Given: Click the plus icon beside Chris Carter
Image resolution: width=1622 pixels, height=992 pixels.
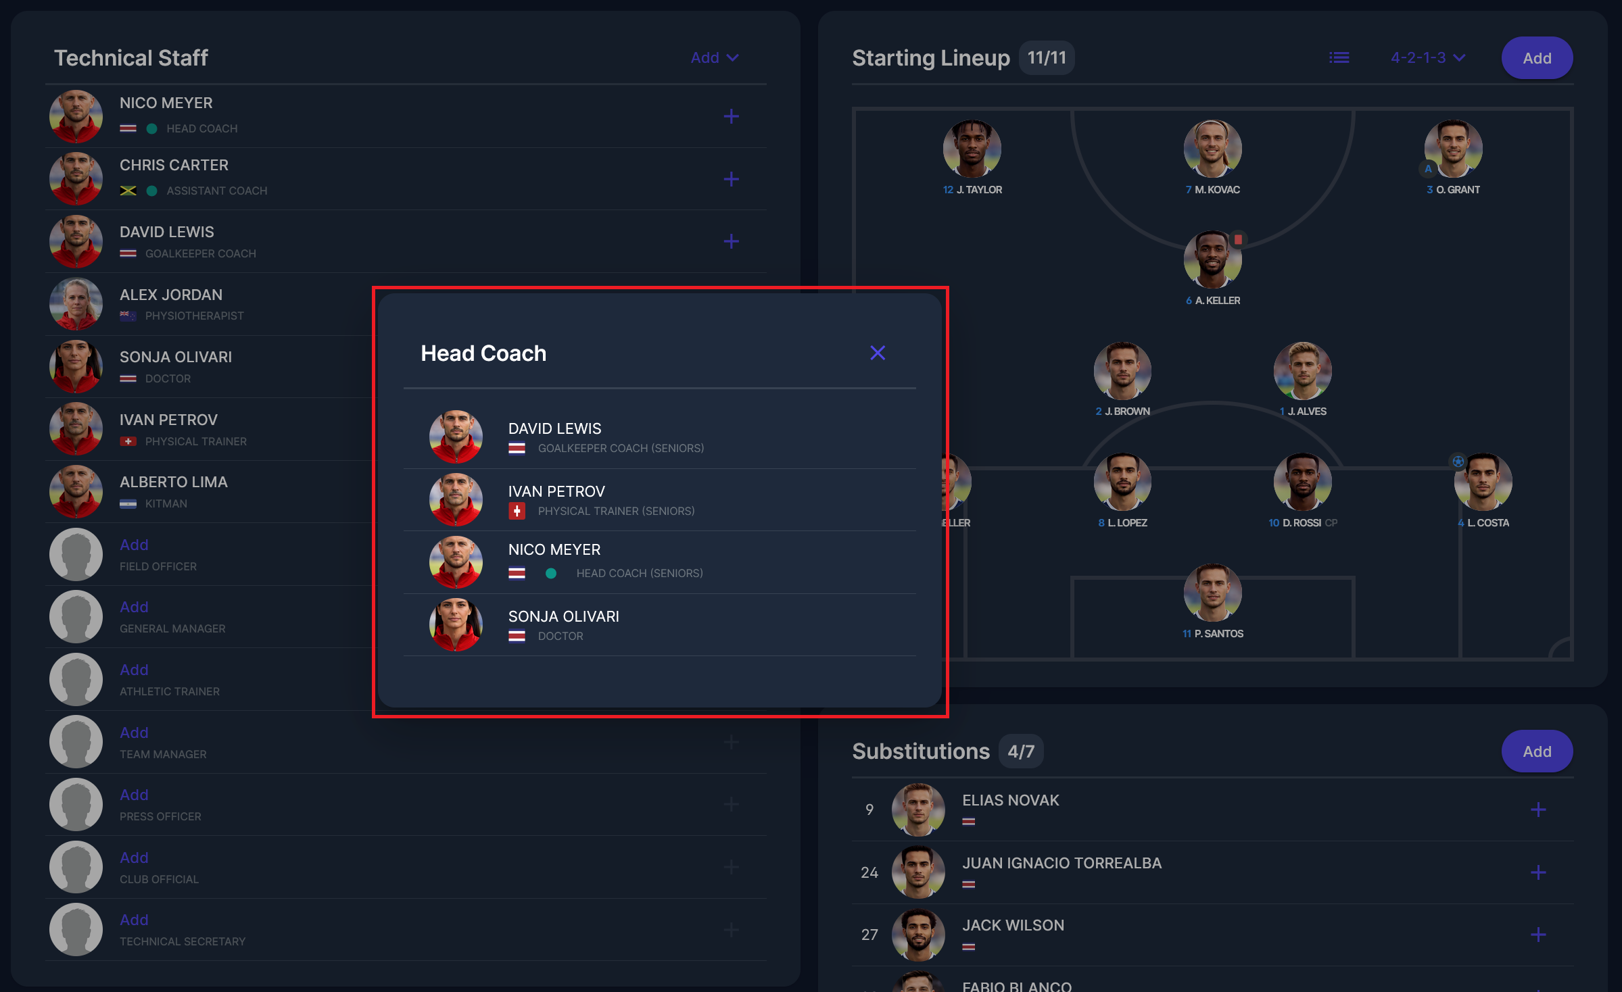Looking at the screenshot, I should pos(731,179).
